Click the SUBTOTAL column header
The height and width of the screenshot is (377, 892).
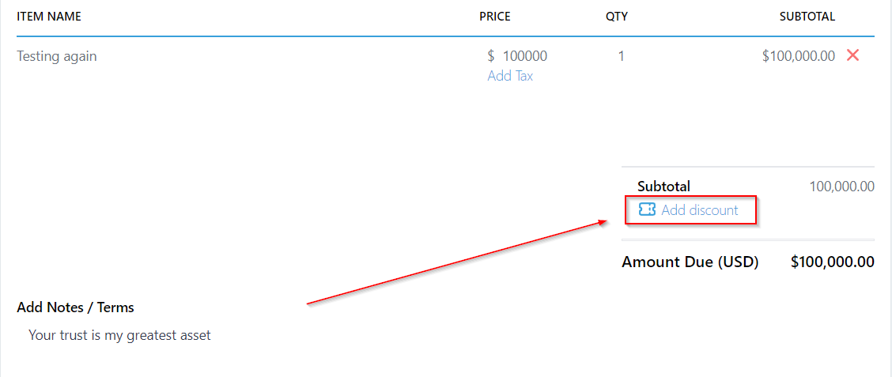[807, 16]
